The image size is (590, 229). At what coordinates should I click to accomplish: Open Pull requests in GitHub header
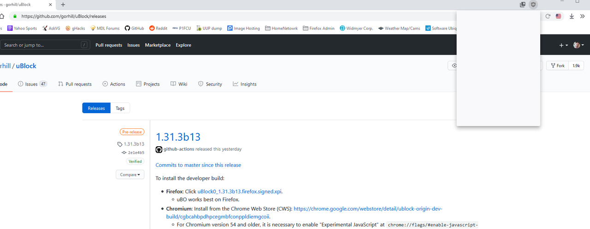tap(109, 45)
